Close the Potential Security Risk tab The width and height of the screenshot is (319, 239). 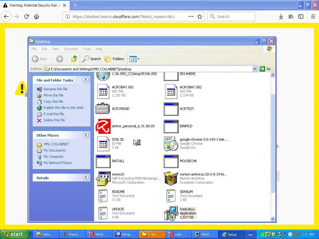pos(64,5)
